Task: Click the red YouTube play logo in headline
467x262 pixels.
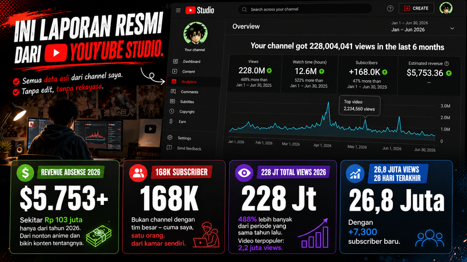Action: (x=55, y=52)
